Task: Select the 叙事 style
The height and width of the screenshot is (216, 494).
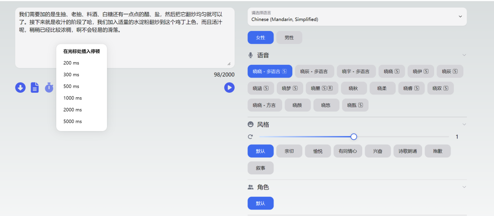Action: click(261, 168)
